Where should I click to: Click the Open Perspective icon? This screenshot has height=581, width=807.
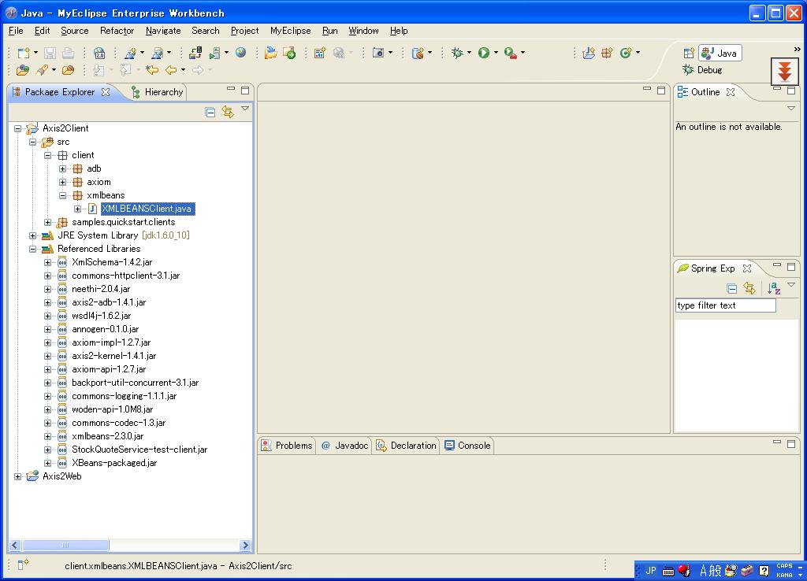[689, 53]
